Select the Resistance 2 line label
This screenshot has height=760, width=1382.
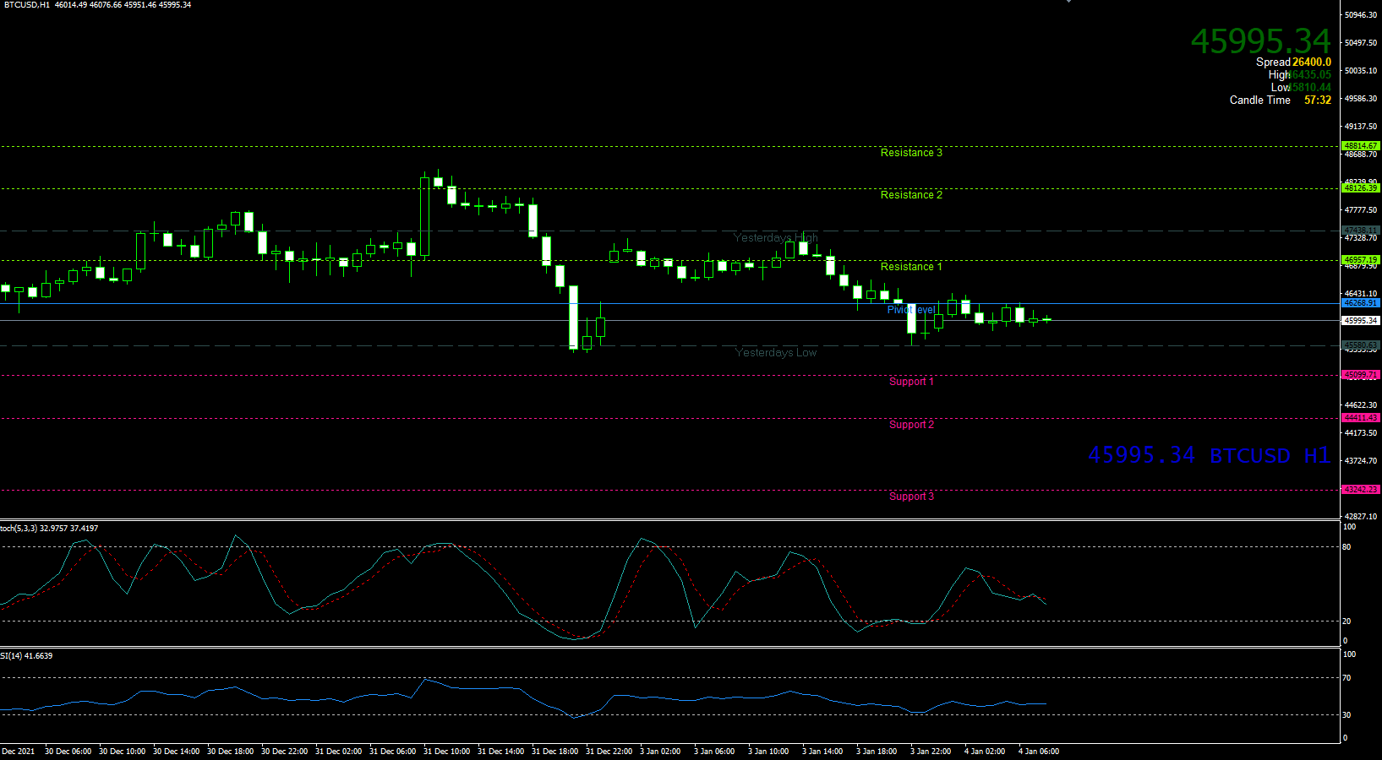tap(910, 195)
